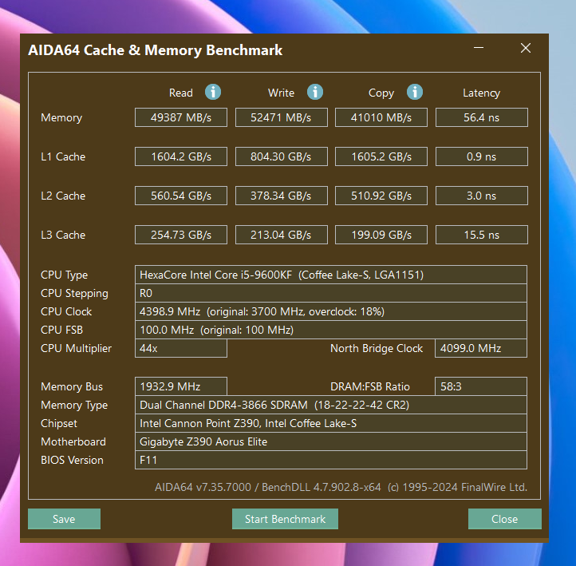Click North Bridge Clock value 4099.0 MHz
Viewport: 576px width, 566px height.
tap(481, 348)
